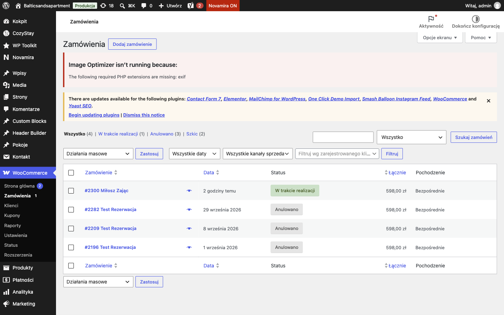
Task: Expand the Pomoc help panel
Action: pos(481,38)
